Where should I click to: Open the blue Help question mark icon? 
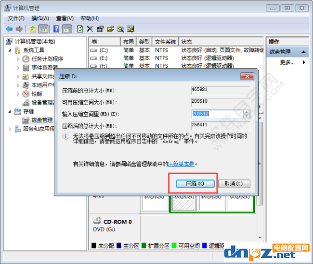(x=56, y=29)
